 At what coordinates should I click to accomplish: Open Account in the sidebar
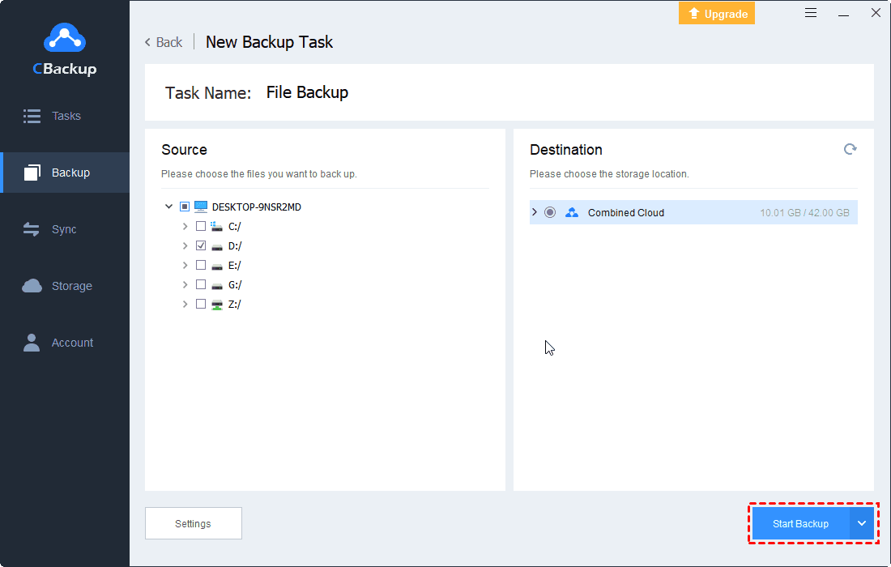tap(66, 343)
